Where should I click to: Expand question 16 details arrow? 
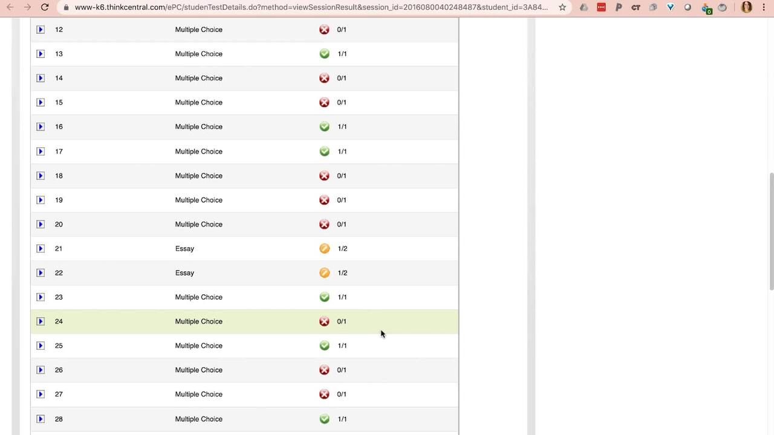coord(41,126)
